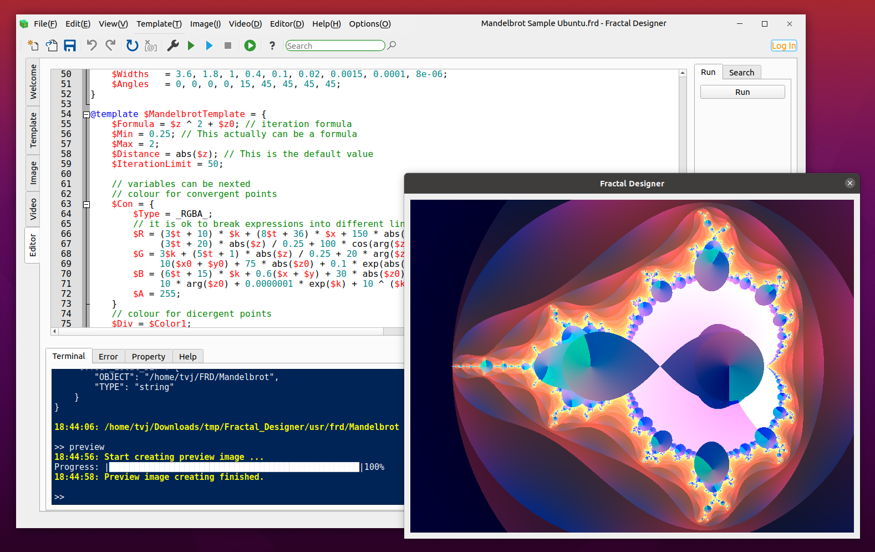Select the Editor side tab

33,245
